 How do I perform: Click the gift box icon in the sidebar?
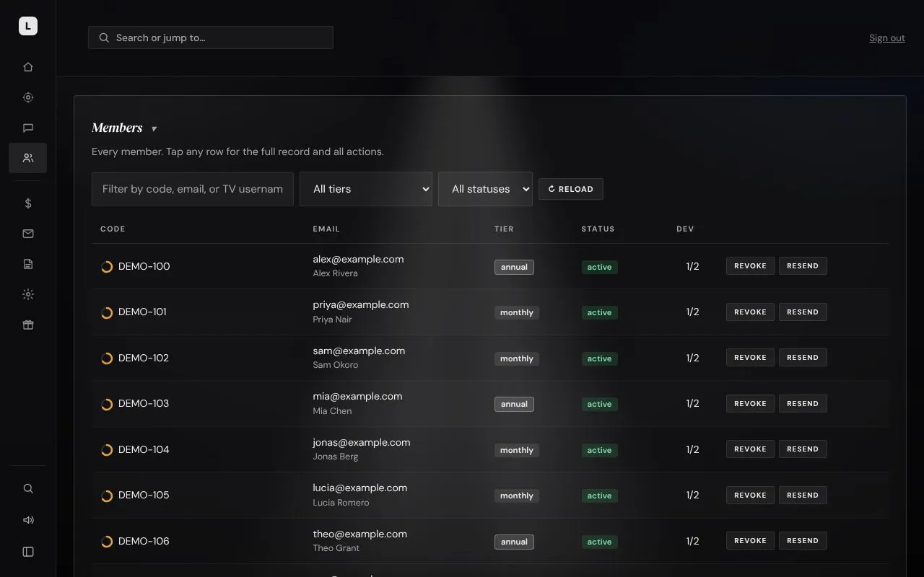[28, 325]
